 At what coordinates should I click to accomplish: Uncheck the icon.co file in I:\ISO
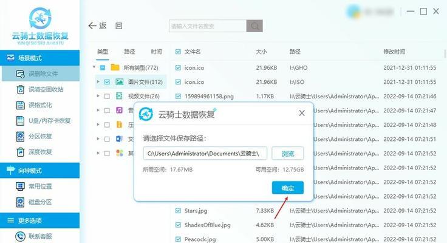(x=178, y=82)
